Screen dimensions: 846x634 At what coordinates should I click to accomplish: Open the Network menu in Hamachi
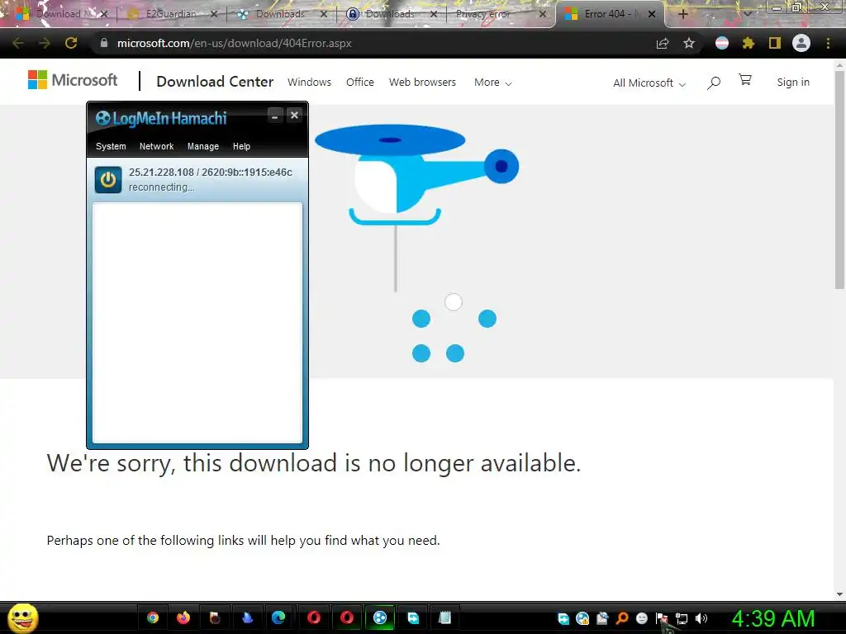pos(156,146)
